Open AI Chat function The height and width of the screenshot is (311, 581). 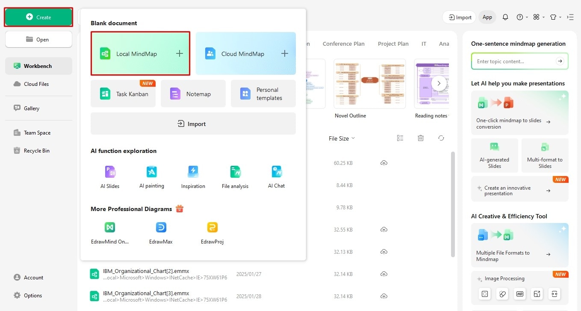277,177
